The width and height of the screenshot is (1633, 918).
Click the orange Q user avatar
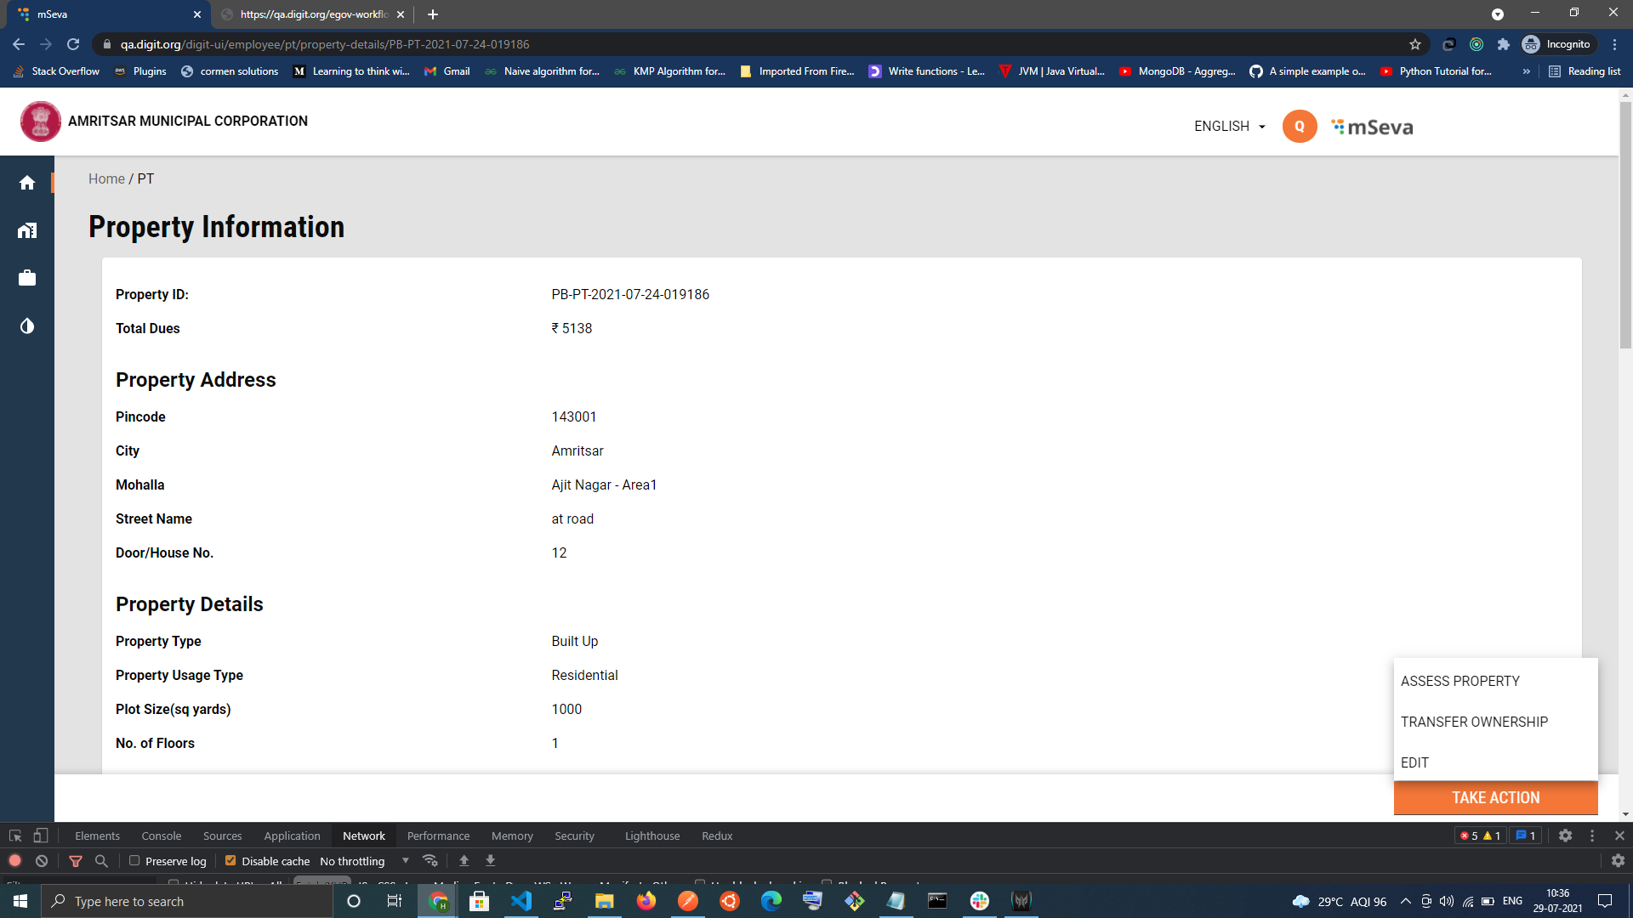tap(1299, 127)
